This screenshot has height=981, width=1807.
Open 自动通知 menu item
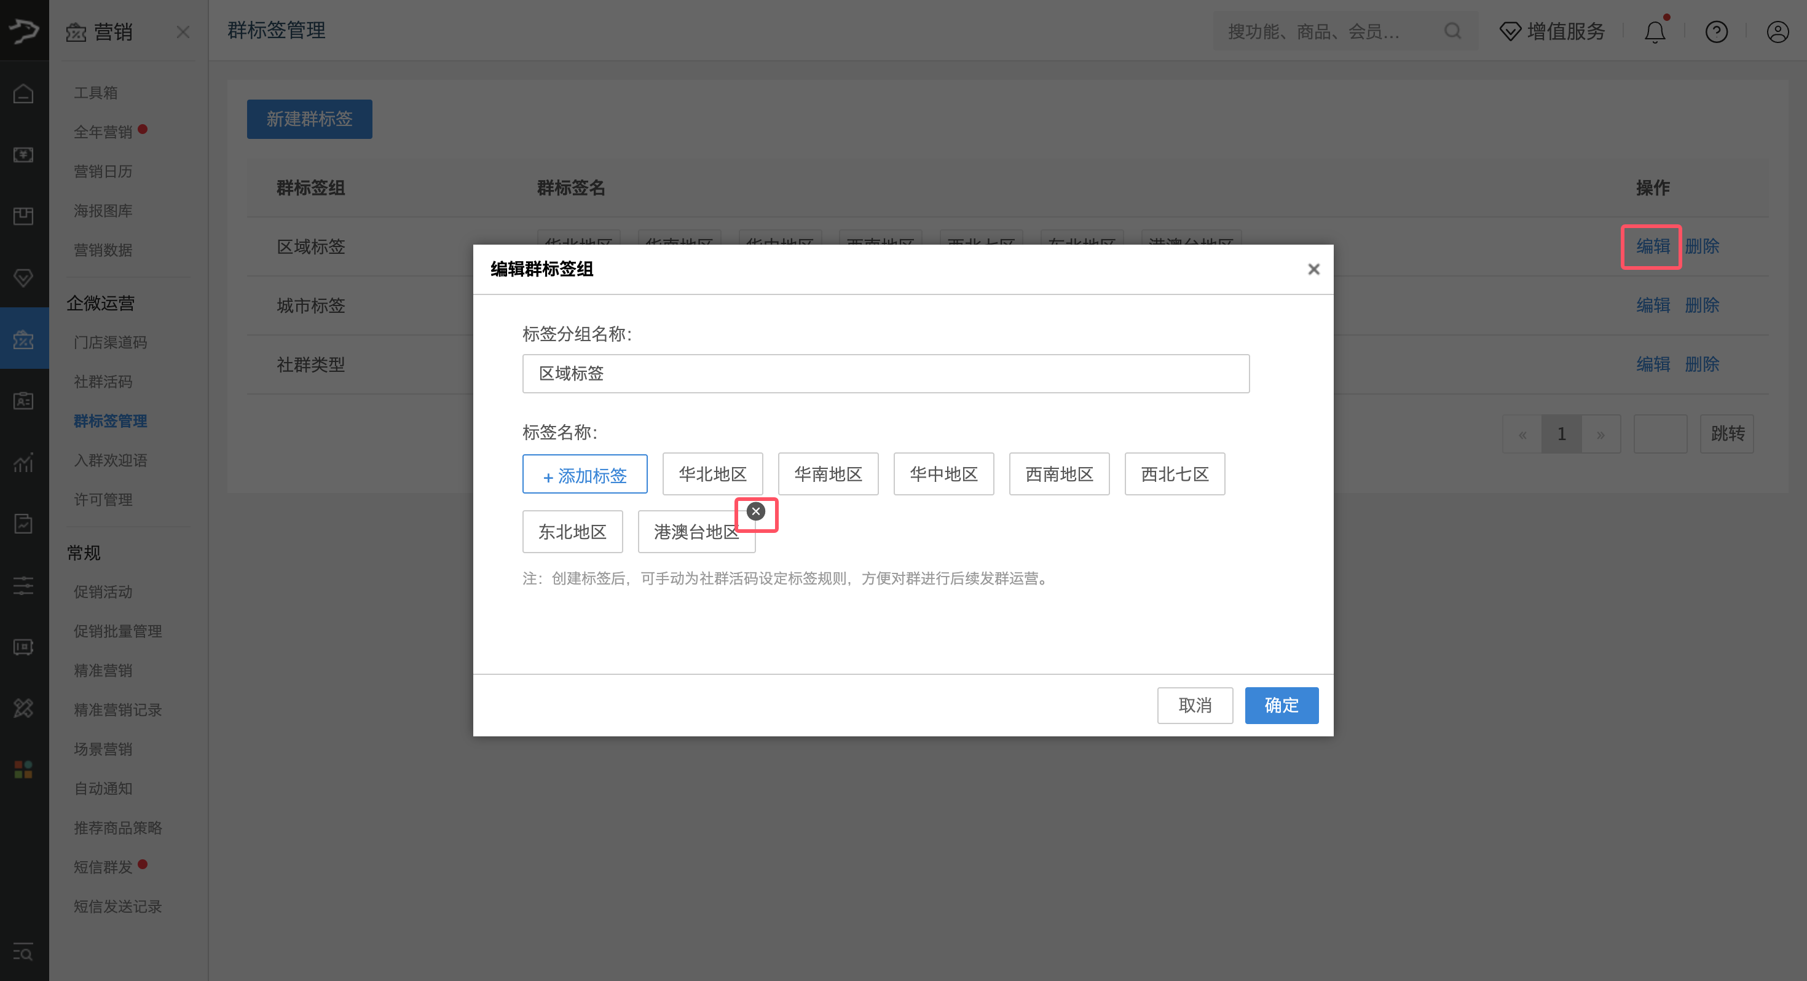(x=103, y=789)
